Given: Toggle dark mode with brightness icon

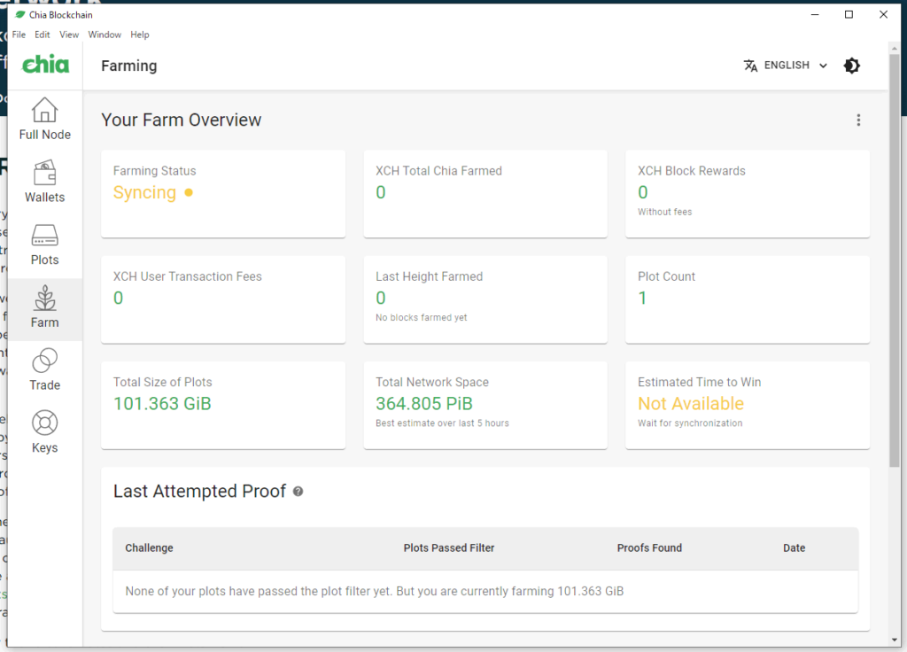Looking at the screenshot, I should (x=852, y=66).
